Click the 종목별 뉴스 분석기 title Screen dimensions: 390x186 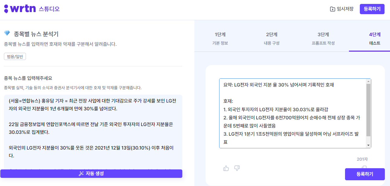(36, 34)
